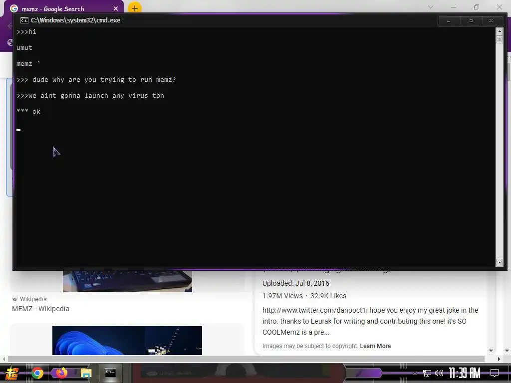
Task: Show hidden tray icons chevron
Action: pos(415,373)
